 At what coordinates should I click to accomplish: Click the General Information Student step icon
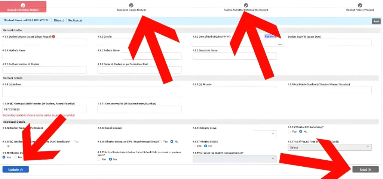(23, 5)
